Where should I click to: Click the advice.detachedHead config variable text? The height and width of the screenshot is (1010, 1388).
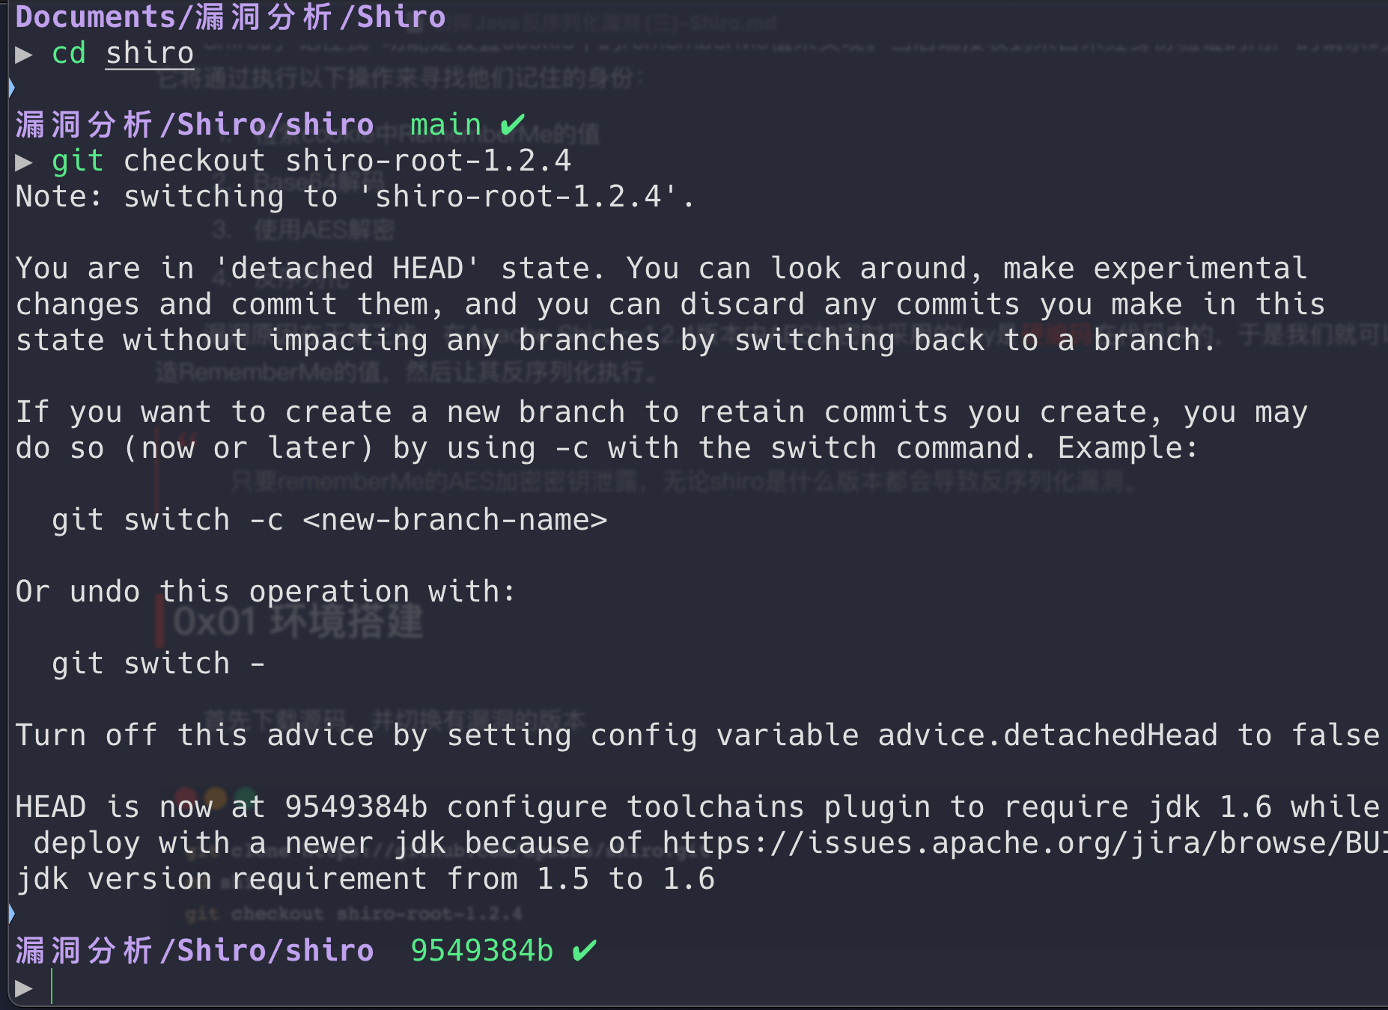point(1048,735)
